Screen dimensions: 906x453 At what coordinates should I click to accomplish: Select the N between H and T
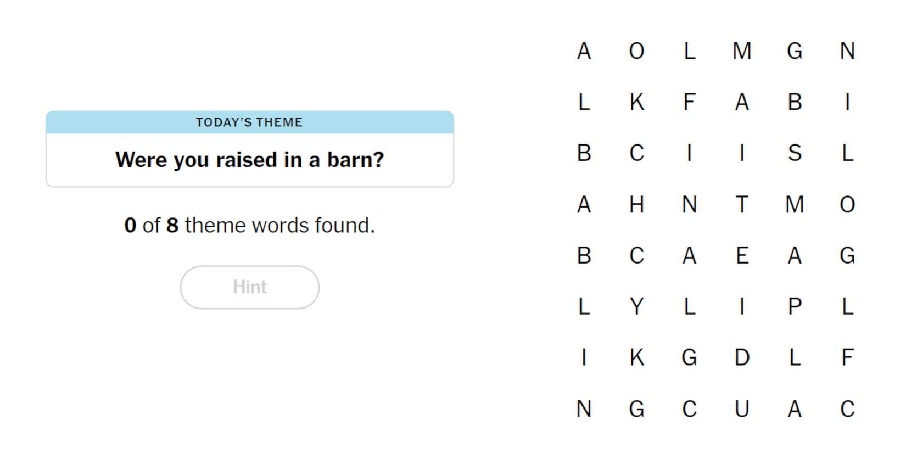689,204
